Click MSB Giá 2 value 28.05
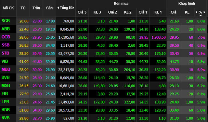Viewport: 208px width, 122px height. click(x=113, y=86)
